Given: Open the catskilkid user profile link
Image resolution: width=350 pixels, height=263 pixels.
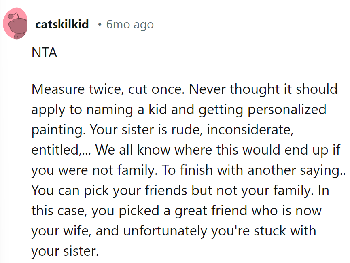Looking at the screenshot, I should 62,24.
